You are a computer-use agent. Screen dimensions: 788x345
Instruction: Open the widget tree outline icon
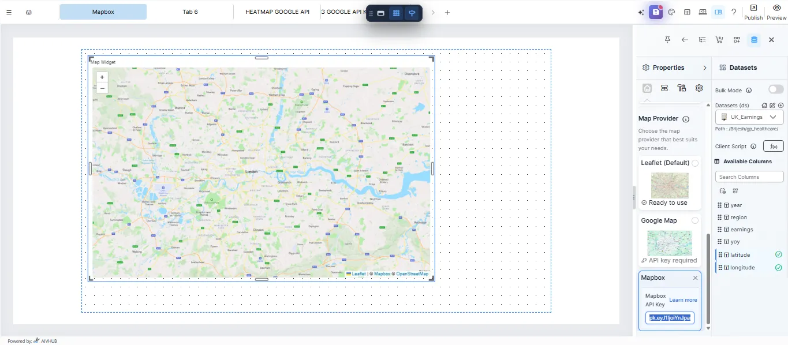[x=702, y=39]
